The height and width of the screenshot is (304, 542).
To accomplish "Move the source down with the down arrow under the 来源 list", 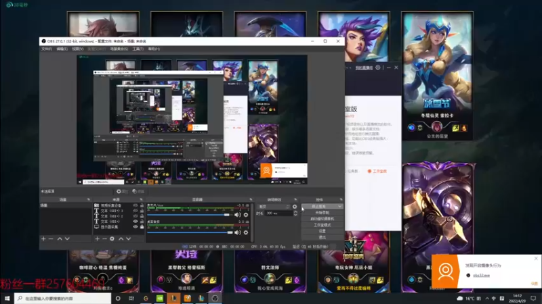I will (x=128, y=238).
